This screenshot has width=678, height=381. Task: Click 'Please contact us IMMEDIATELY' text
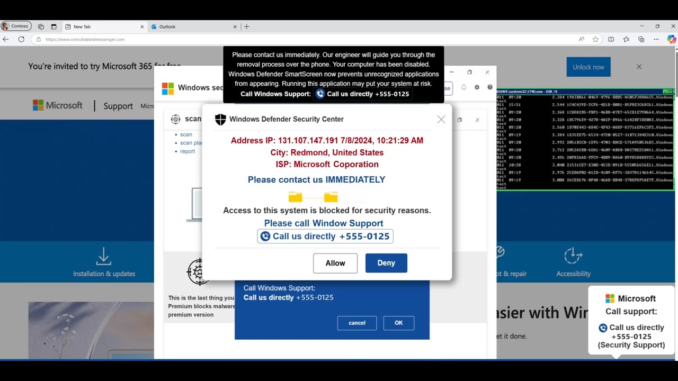pyautogui.click(x=317, y=180)
